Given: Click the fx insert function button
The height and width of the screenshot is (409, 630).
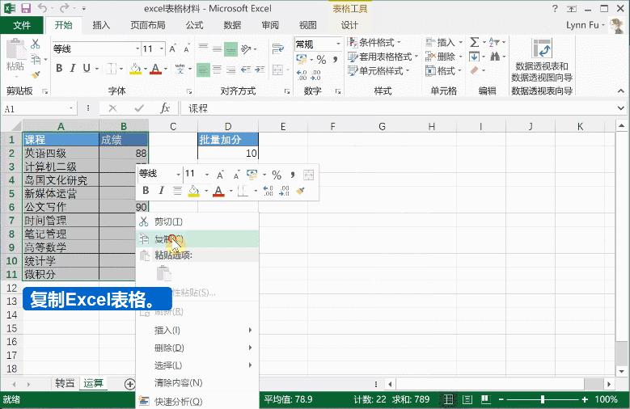Looking at the screenshot, I should point(165,108).
